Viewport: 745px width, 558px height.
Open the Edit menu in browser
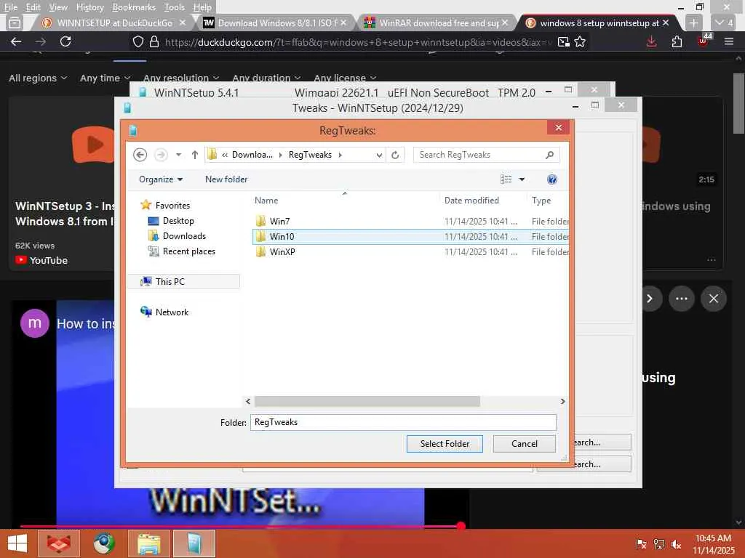click(x=33, y=7)
